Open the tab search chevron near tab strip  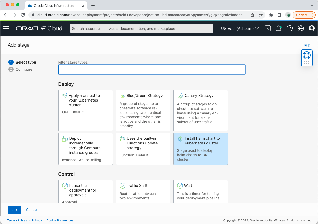click(x=312, y=5)
